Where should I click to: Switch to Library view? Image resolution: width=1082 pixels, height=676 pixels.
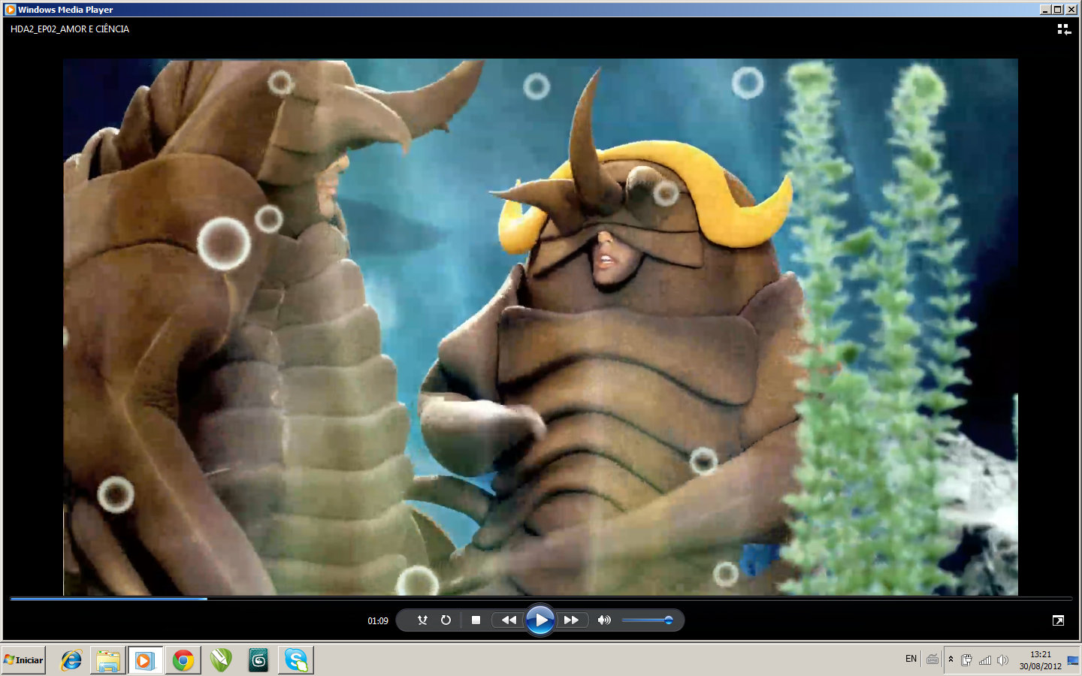tap(1063, 29)
